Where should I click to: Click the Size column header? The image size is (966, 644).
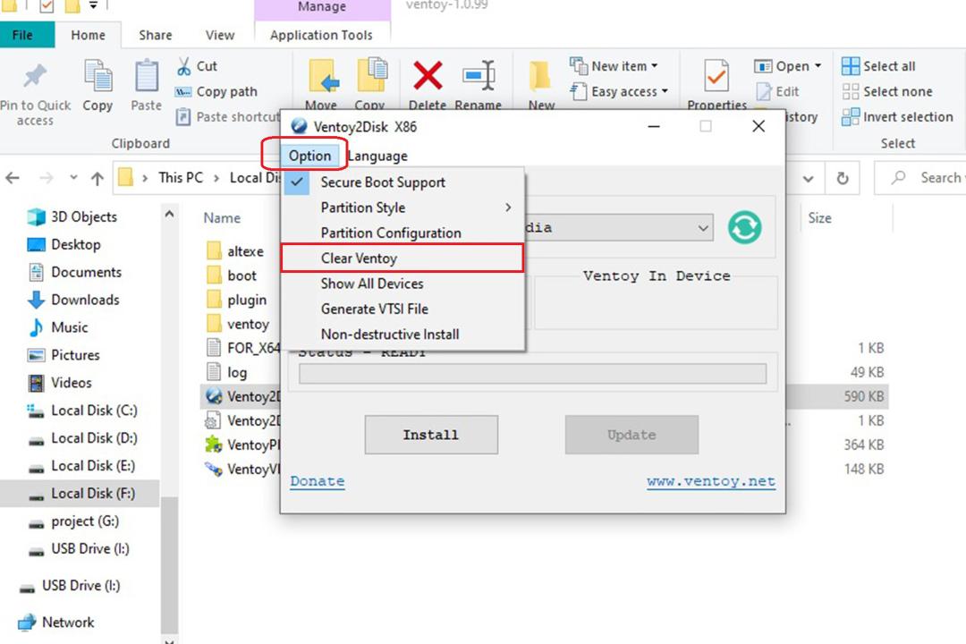[x=819, y=218]
